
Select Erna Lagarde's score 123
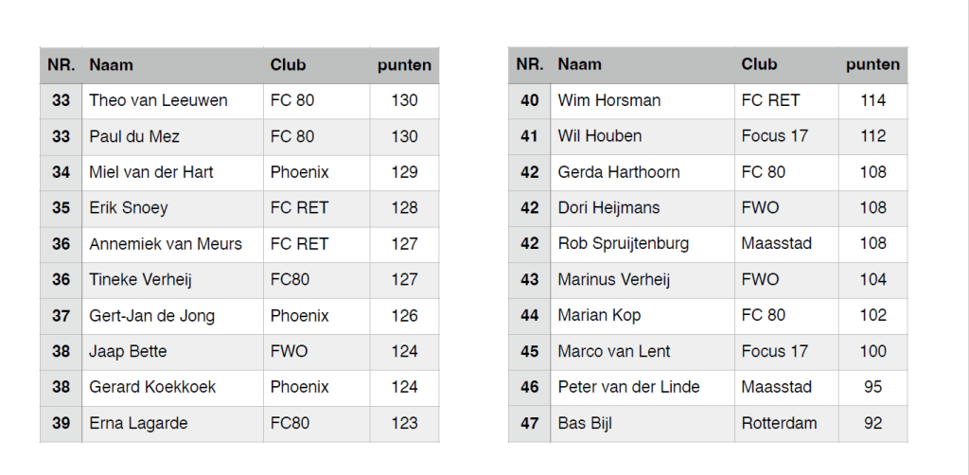tap(405, 424)
